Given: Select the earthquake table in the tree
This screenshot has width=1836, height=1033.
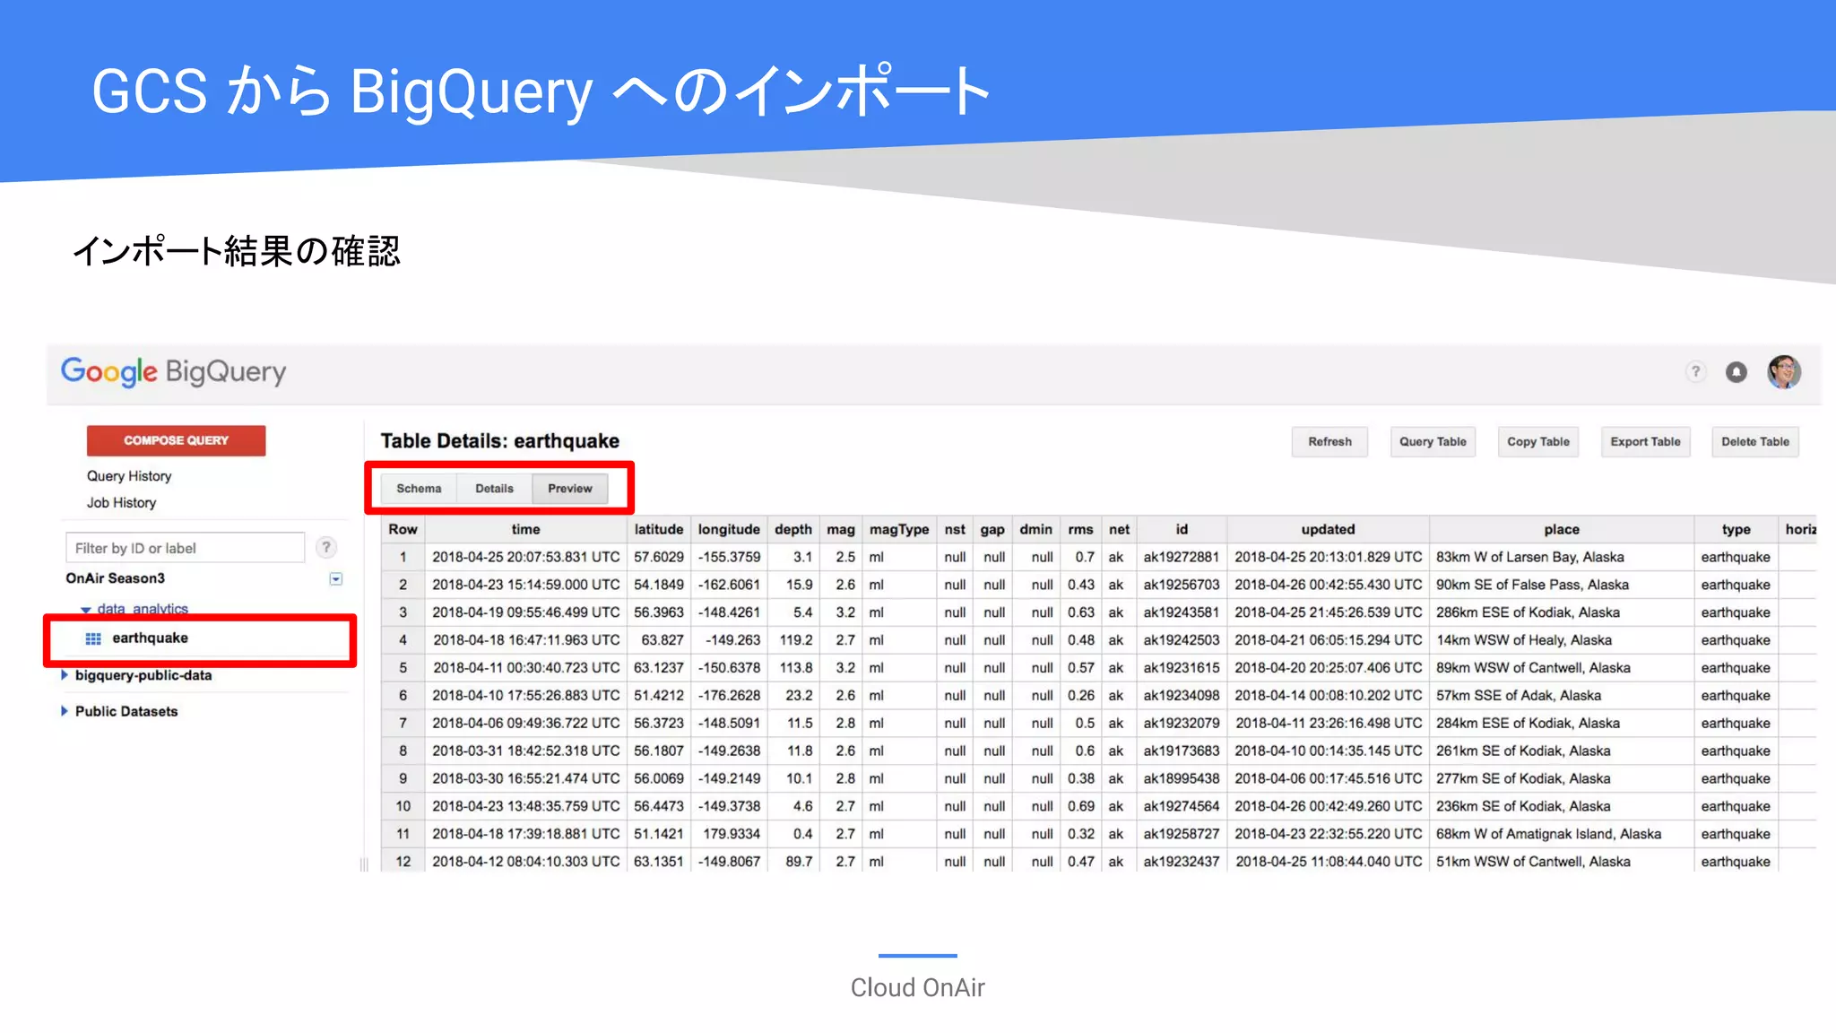Looking at the screenshot, I should (x=150, y=638).
